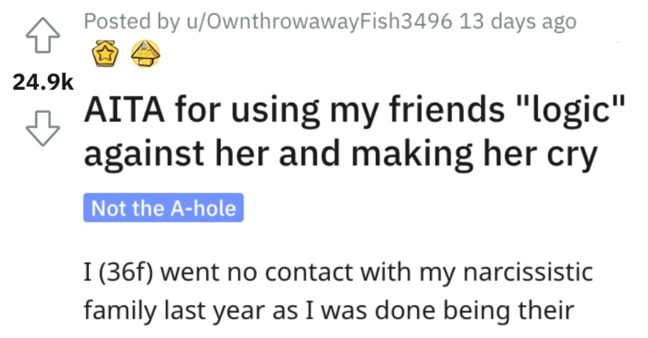Click the word "AITA" in the title
Screen dimensions: 648x338
pyautogui.click(x=125, y=111)
